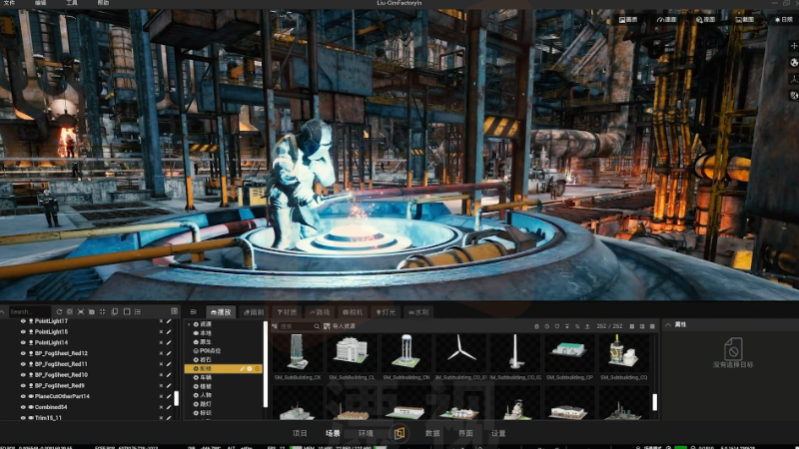Select the wind turbine asset thumbnail
The width and height of the screenshot is (799, 449).
coord(460,352)
